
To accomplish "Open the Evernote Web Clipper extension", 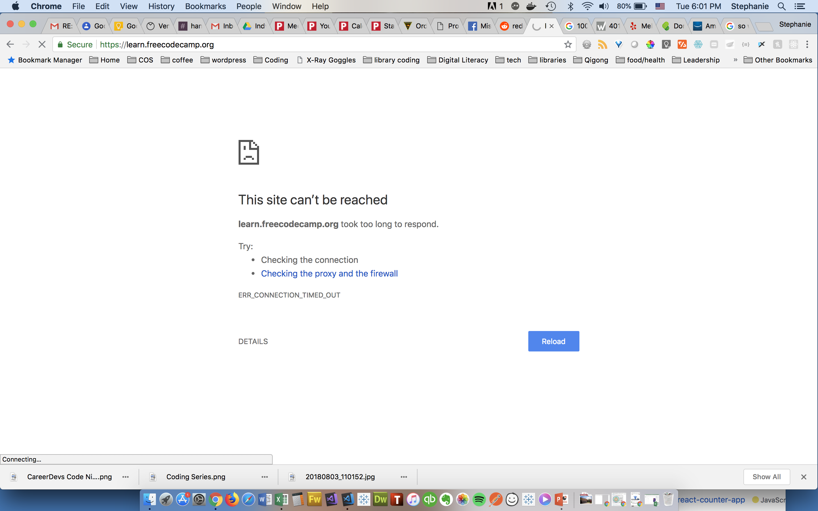I will tap(730, 44).
